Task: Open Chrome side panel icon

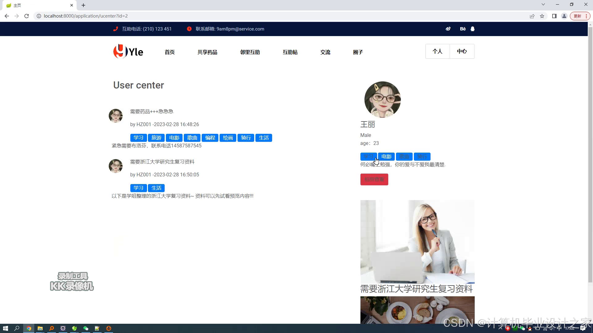Action: [554, 16]
